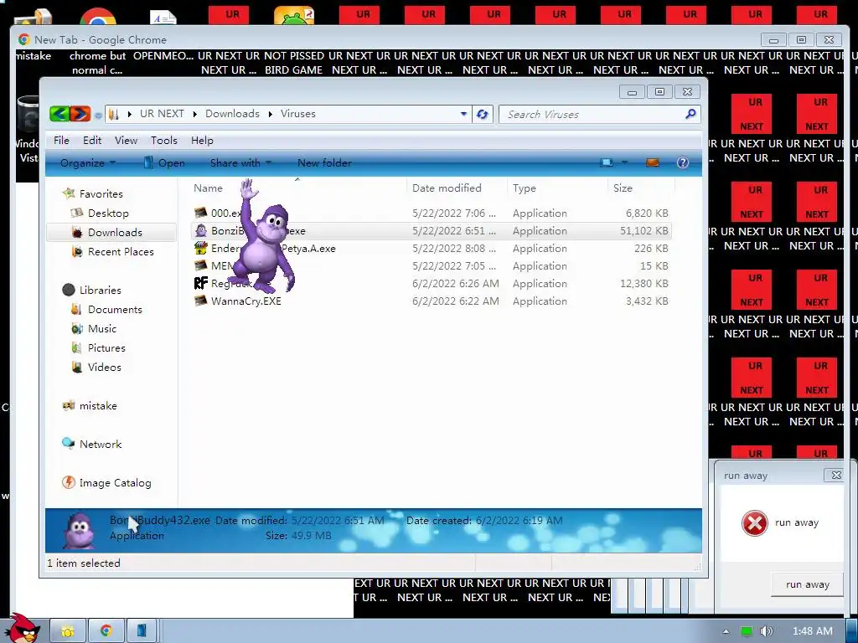Click the search magnifier icon
The image size is (858, 643).
pos(690,114)
